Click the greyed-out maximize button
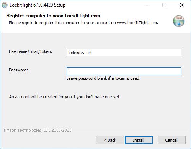Screen dimensions: 191x149 point(164,5)
